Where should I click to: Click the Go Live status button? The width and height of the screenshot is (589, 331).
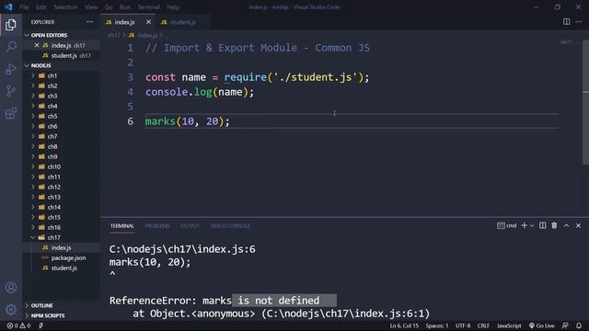pos(541,325)
